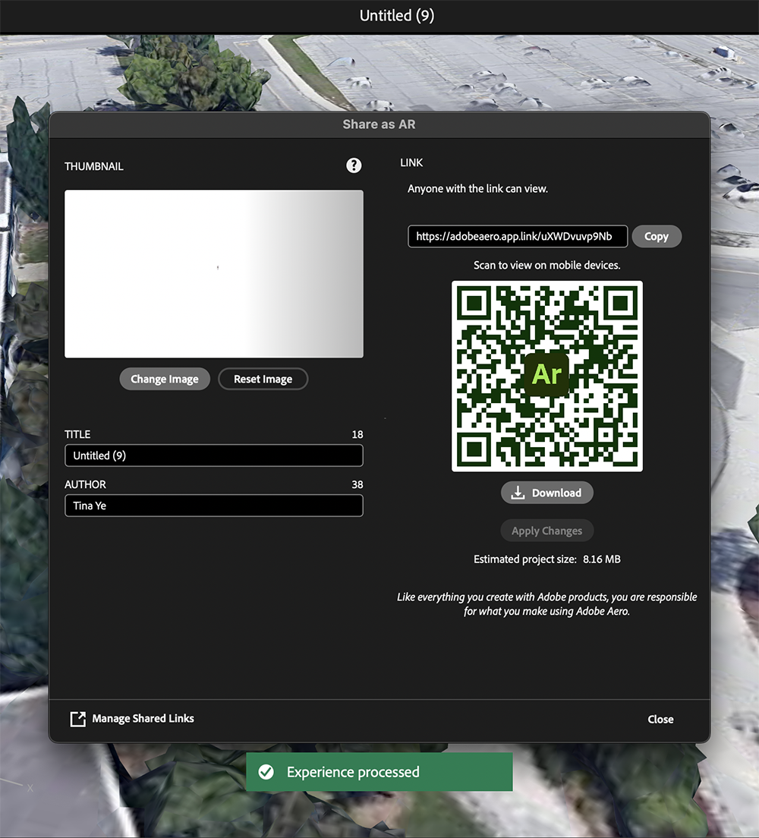Open the Manage Shared Links page

[x=142, y=717]
